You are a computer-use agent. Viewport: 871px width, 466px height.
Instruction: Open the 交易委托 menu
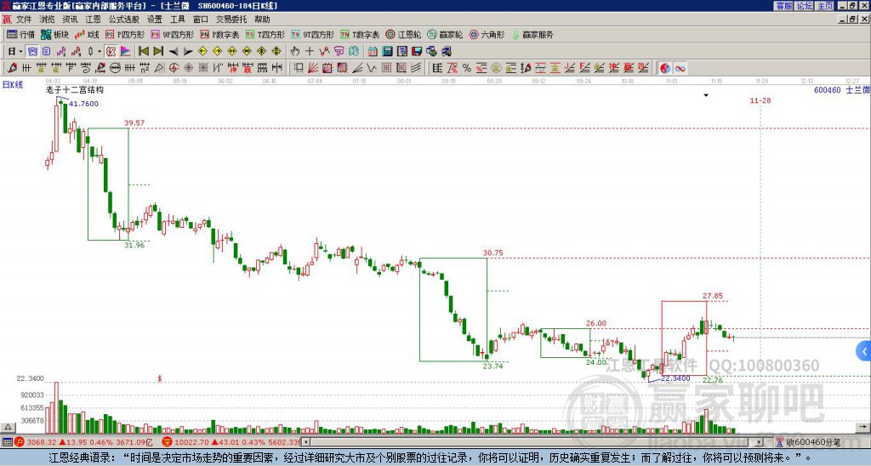tap(231, 20)
